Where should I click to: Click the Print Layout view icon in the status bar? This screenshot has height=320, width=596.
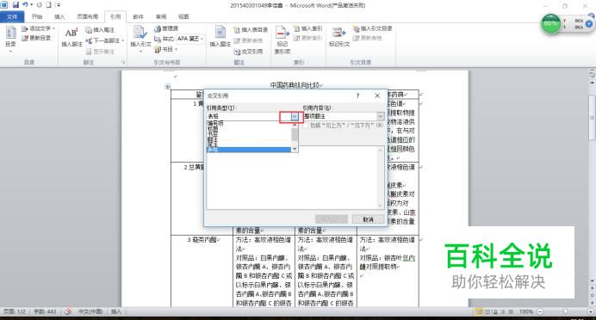click(480, 311)
